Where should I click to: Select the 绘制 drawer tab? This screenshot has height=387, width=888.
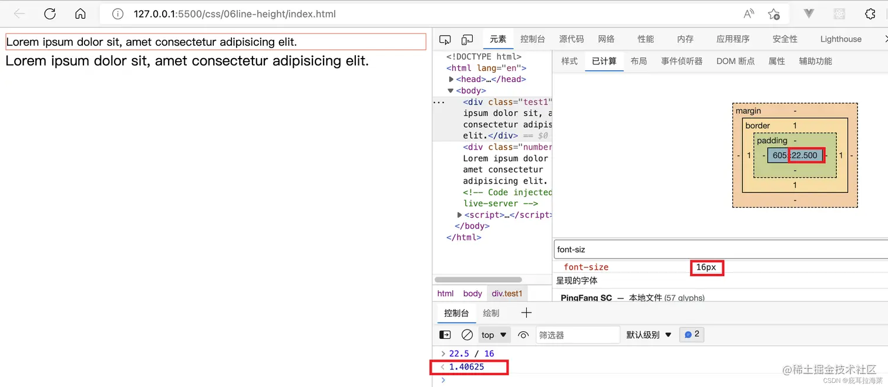click(x=491, y=313)
